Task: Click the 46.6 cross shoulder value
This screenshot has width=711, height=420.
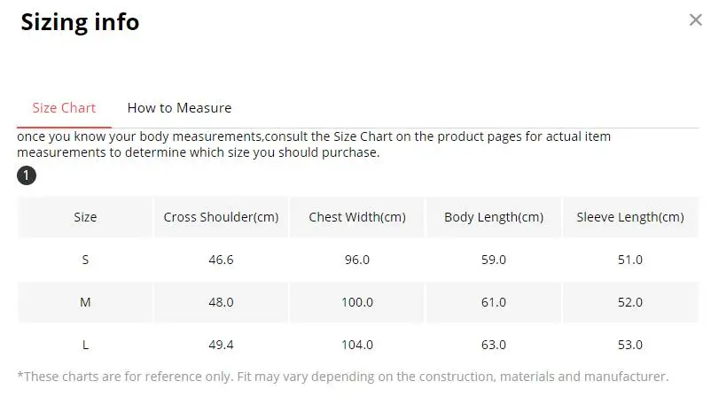Action: pyautogui.click(x=221, y=260)
